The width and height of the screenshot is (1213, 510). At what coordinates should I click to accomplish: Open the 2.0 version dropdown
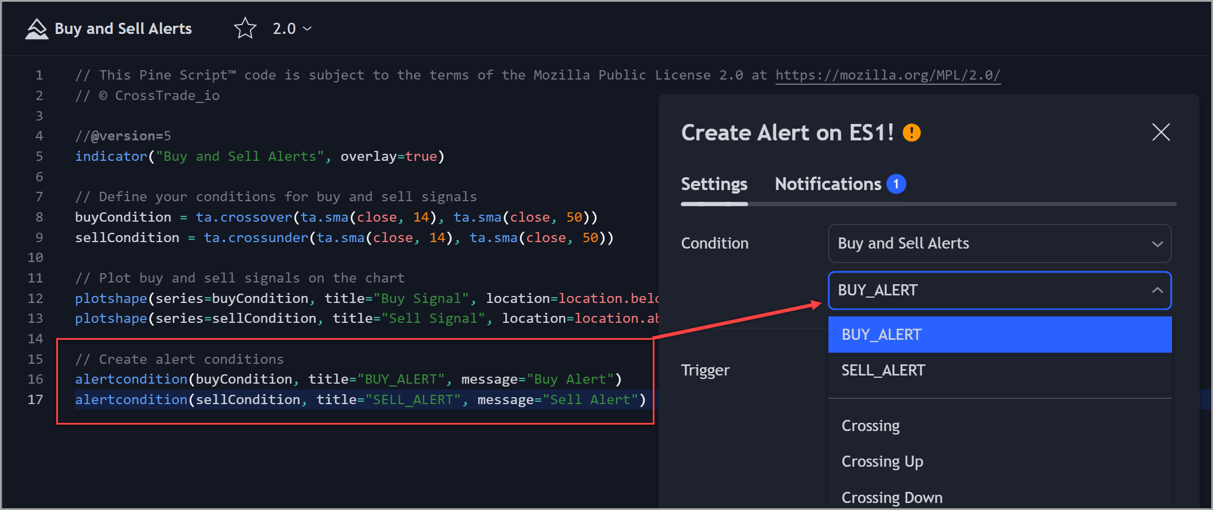pyautogui.click(x=292, y=29)
